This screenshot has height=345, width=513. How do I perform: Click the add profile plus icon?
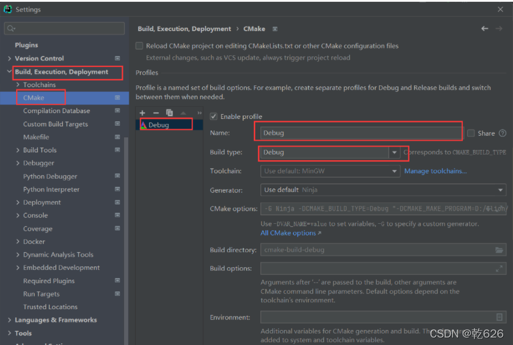(x=143, y=113)
